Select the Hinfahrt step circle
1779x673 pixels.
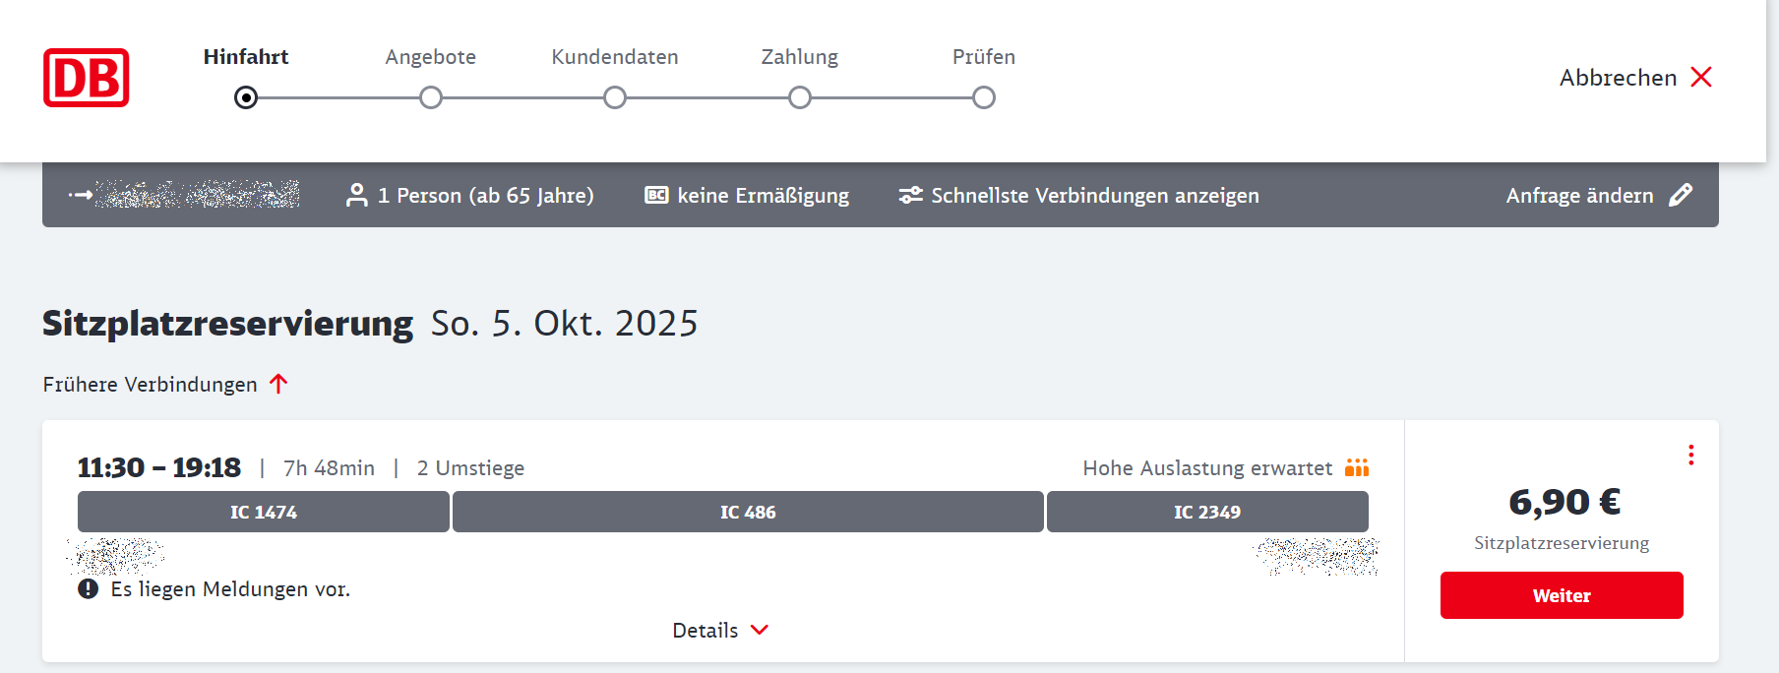[246, 97]
